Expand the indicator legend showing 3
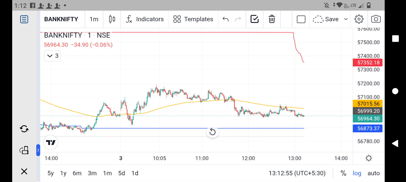The image size is (406, 182). tap(53, 56)
